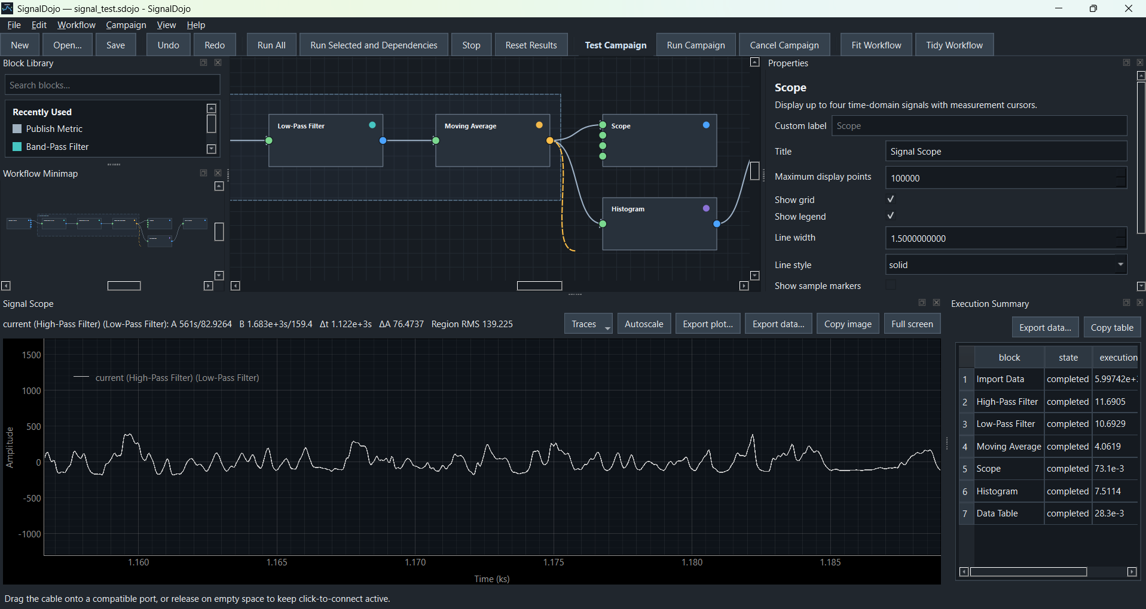Click the Tidy Workflow button

[x=954, y=45]
